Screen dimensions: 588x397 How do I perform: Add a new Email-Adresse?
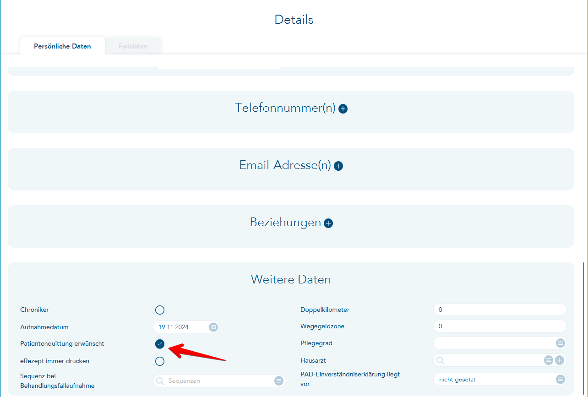click(x=338, y=166)
